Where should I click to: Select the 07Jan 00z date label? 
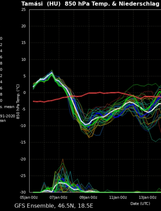point(58,198)
